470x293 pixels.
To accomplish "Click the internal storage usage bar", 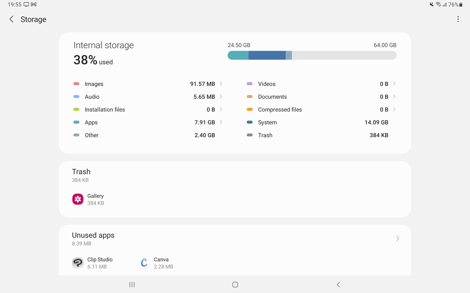I will [x=312, y=55].
